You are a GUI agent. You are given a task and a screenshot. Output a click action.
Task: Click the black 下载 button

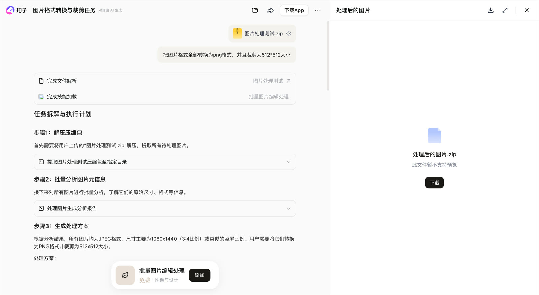(x=434, y=183)
